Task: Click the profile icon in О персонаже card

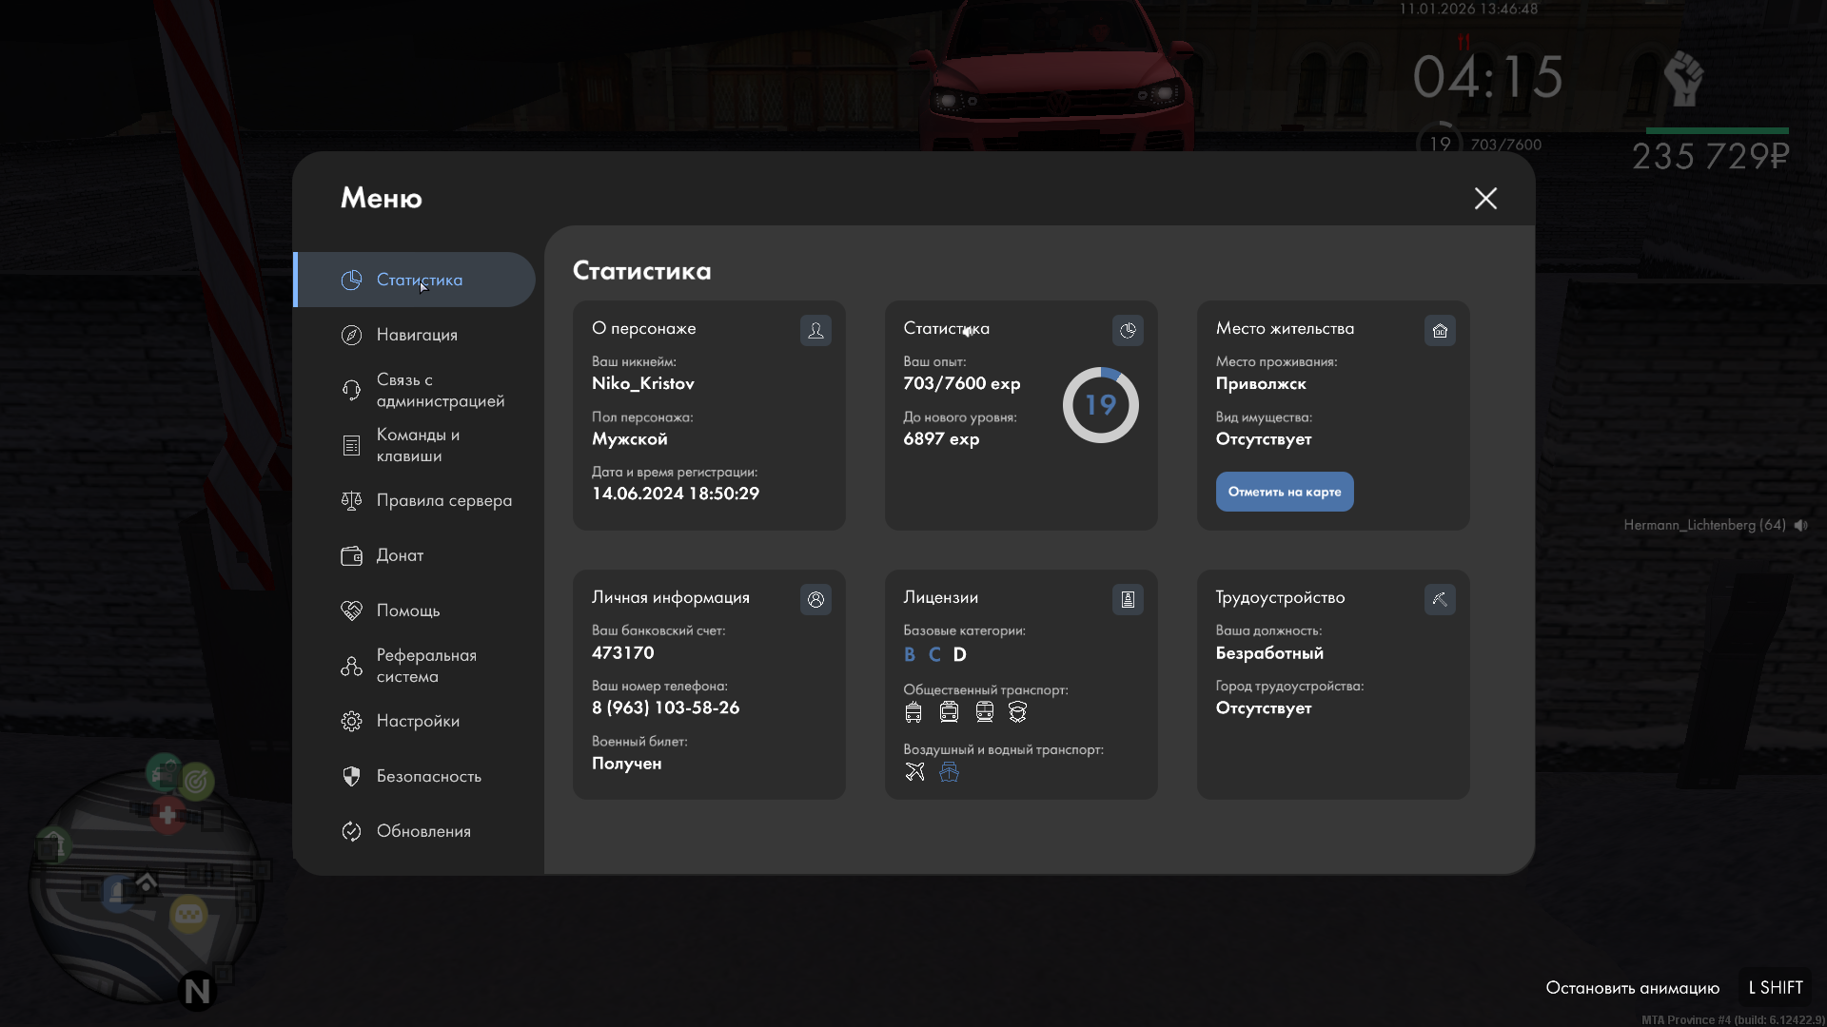Action: tap(815, 330)
